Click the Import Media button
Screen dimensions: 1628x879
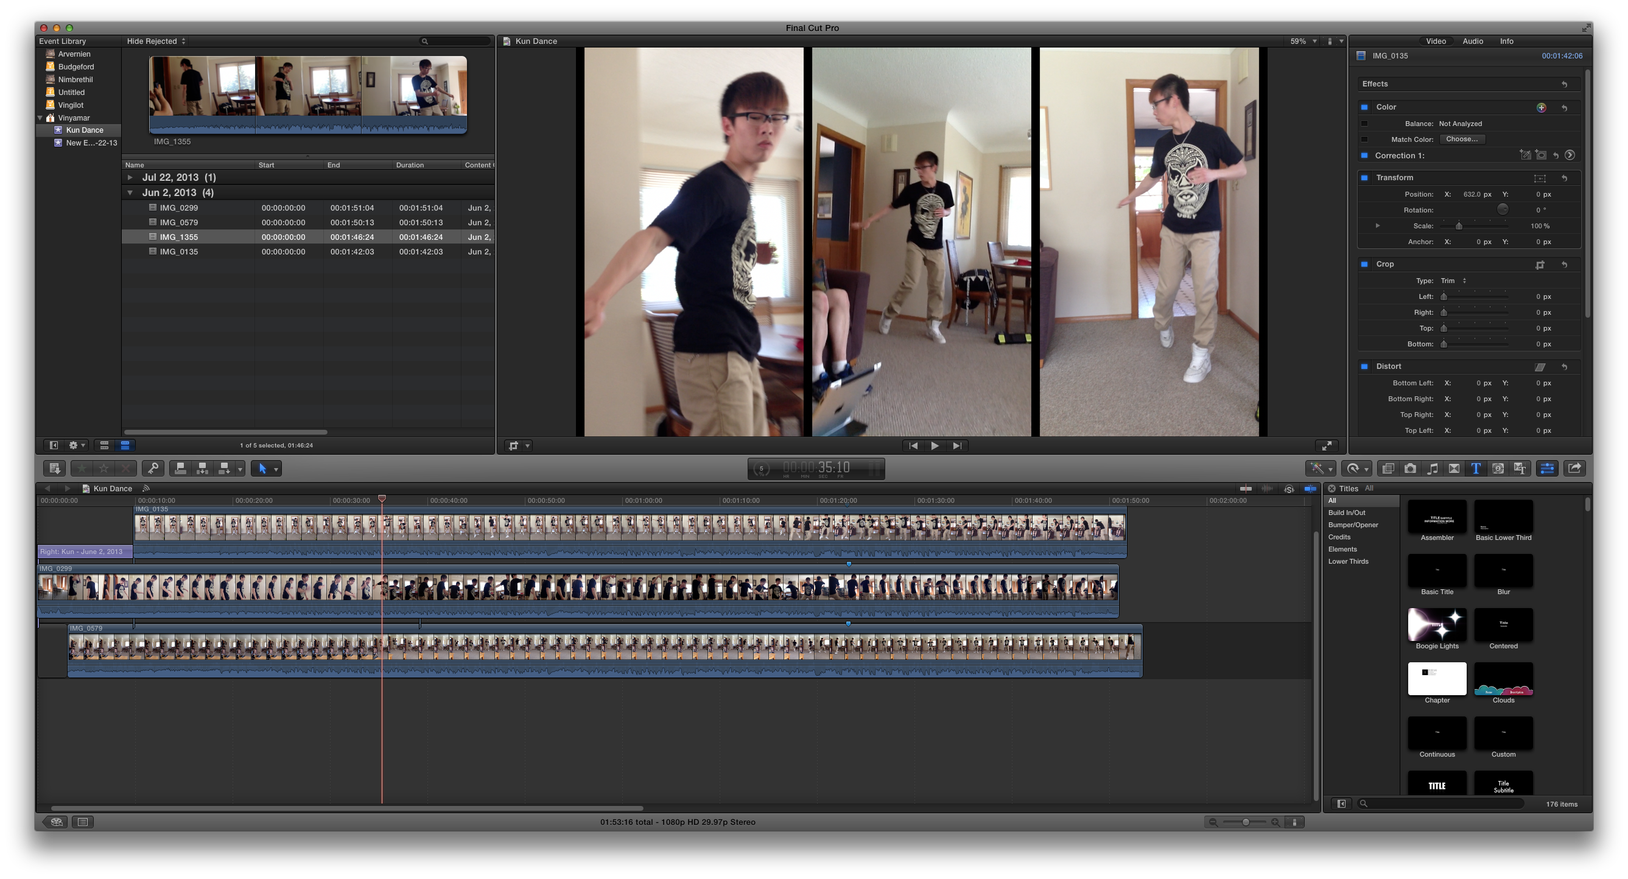(x=54, y=468)
